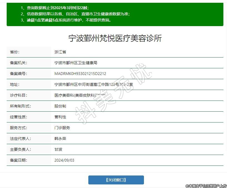Click the 本图由平台注册用户上传 watermark text
Screen dimensions: 227x188
206,186
